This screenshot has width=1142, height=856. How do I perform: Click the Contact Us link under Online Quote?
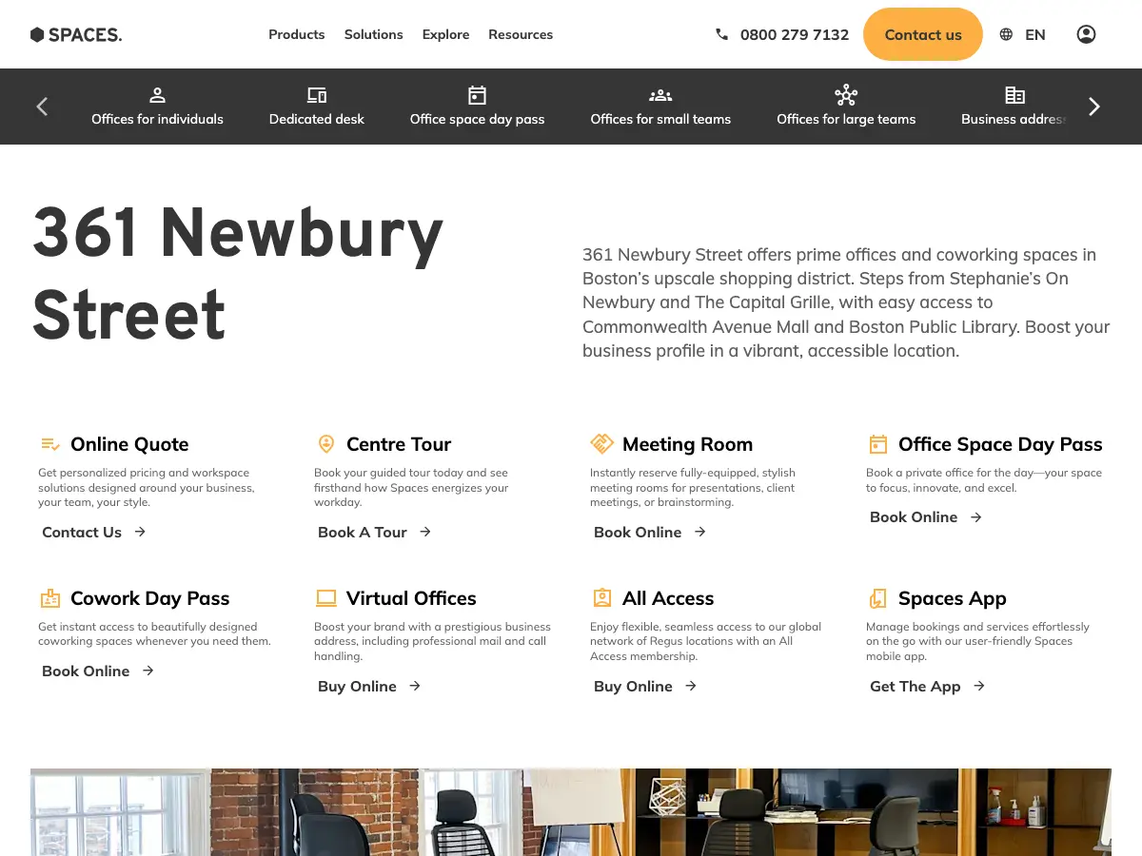pos(94,533)
